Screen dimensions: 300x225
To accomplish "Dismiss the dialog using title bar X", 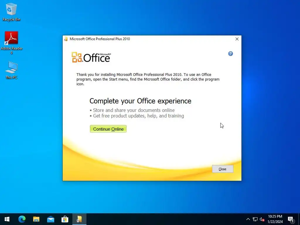I will pos(237,39).
